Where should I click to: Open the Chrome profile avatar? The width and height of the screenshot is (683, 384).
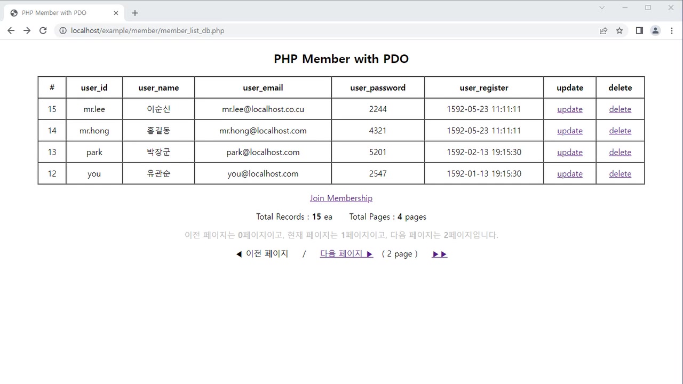tap(655, 30)
